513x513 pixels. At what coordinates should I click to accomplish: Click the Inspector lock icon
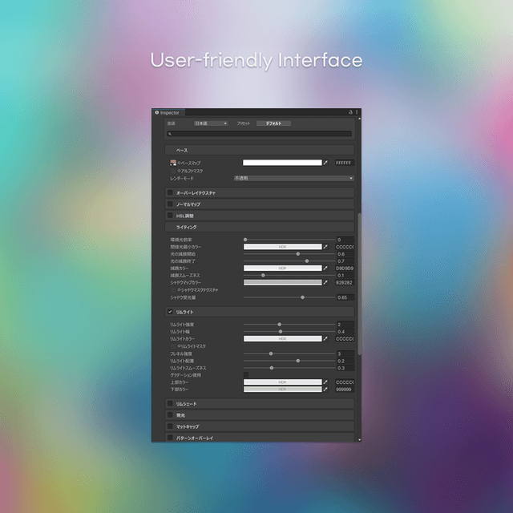[351, 113]
